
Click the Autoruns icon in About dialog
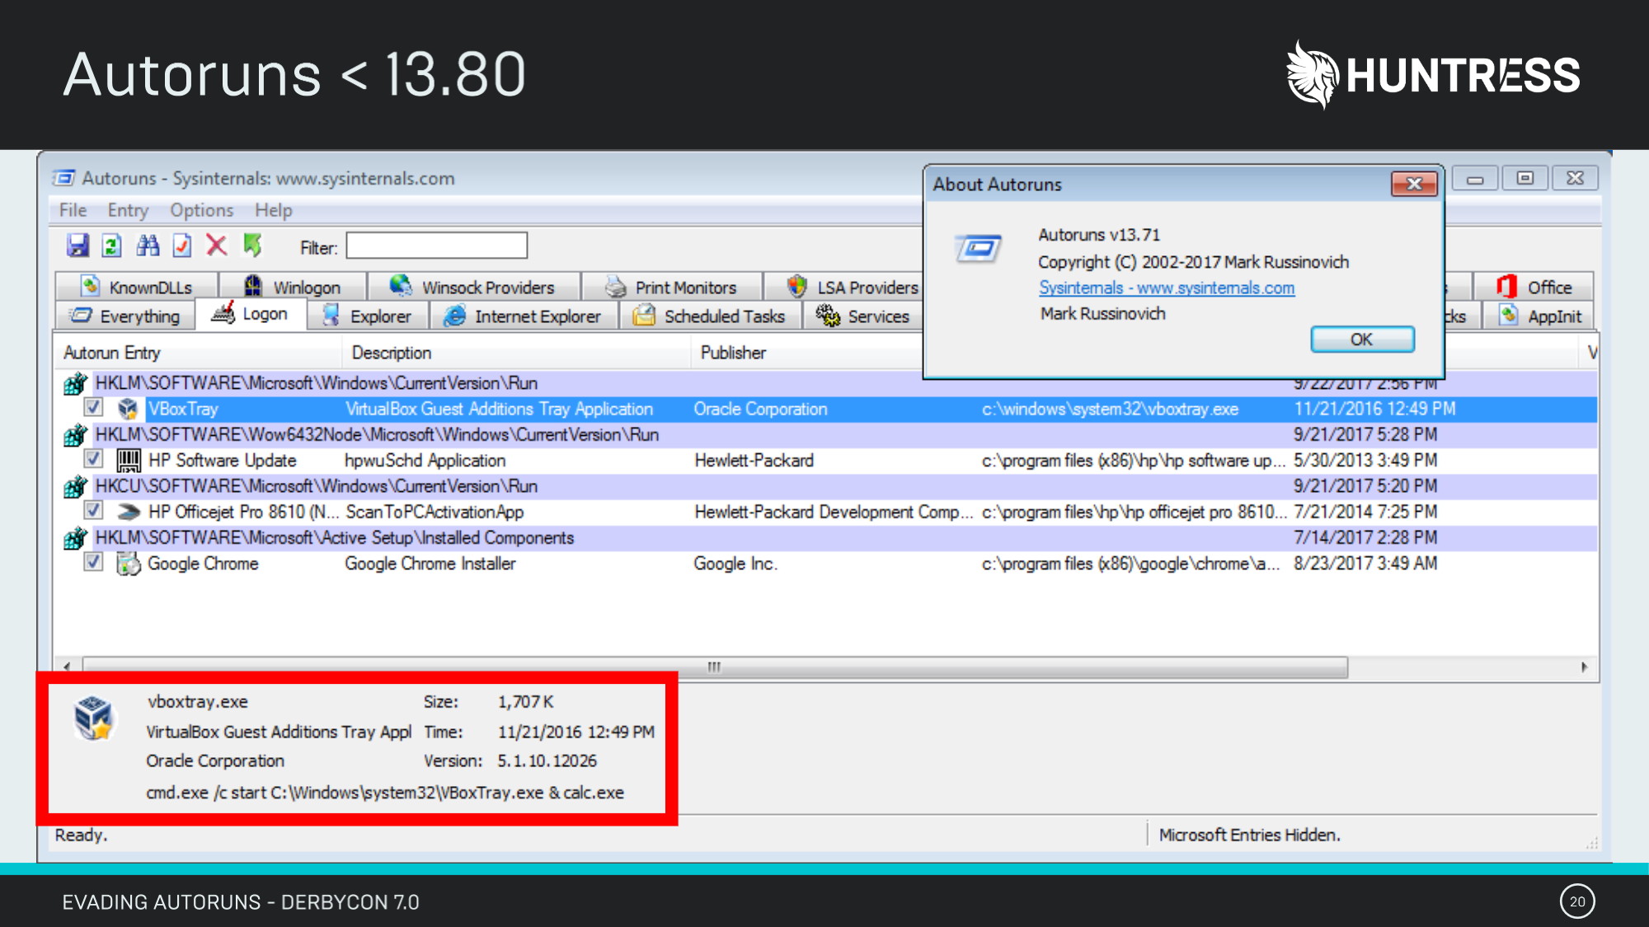pyautogui.click(x=978, y=248)
